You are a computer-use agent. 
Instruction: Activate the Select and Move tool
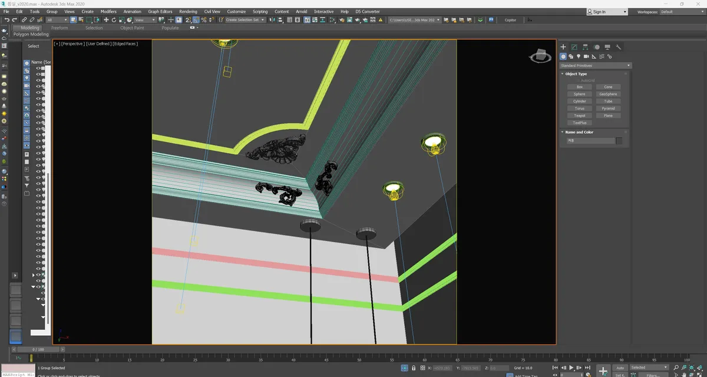pyautogui.click(x=106, y=20)
